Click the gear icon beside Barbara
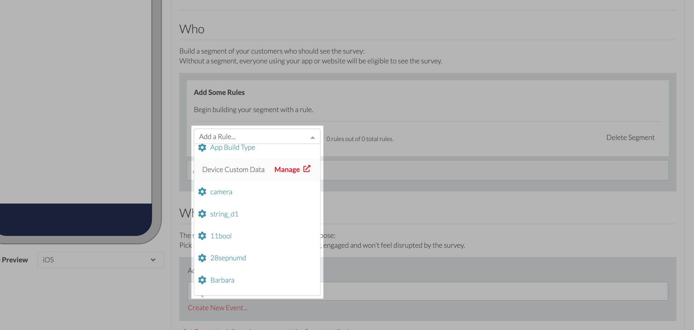This screenshot has width=694, height=330. tap(202, 280)
